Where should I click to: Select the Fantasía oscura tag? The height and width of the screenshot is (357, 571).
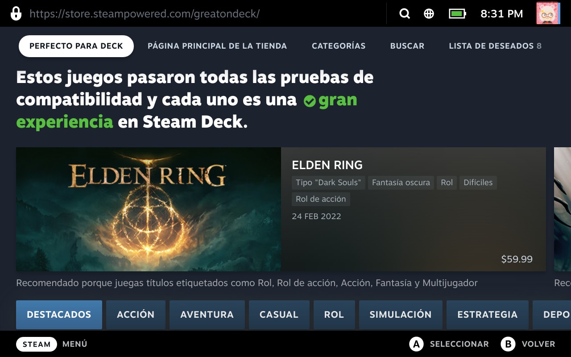(401, 183)
